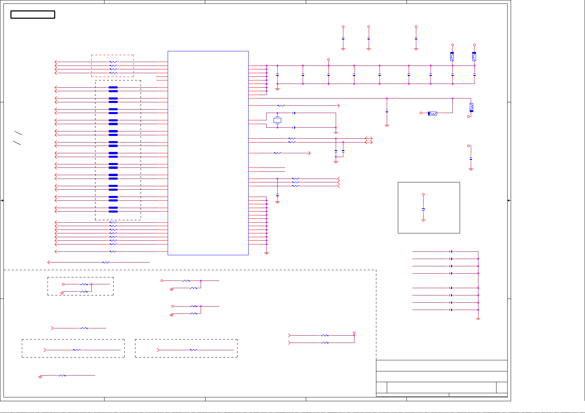Select the horizontally oriented inductor symbol
The width and height of the screenshot is (585, 413).
click(433, 113)
